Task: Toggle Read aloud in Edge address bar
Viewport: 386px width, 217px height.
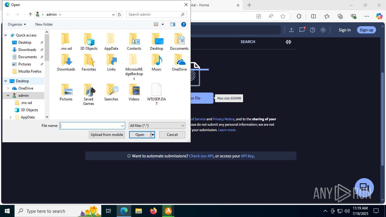Action: tap(271, 16)
